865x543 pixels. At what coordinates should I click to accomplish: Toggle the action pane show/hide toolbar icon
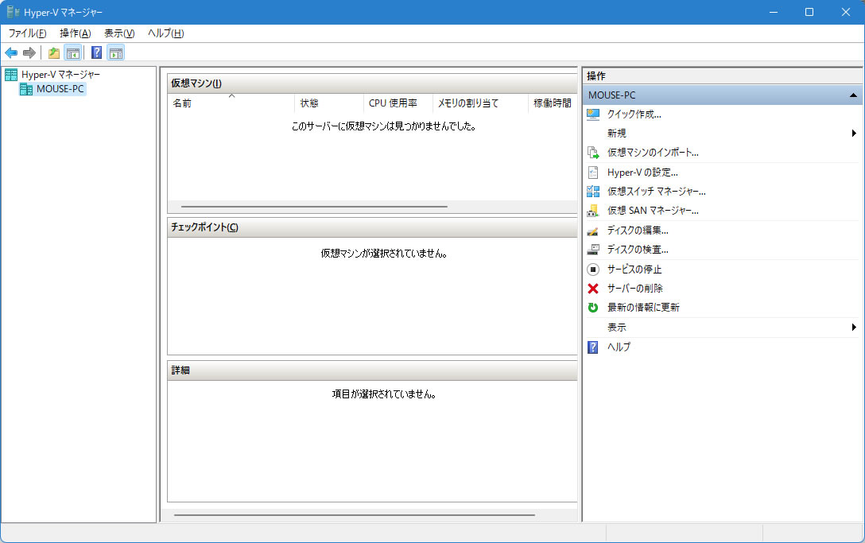click(x=116, y=53)
